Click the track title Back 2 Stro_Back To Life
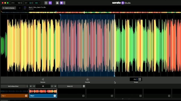The width and height of the screenshot is (181, 101). click(37, 7)
